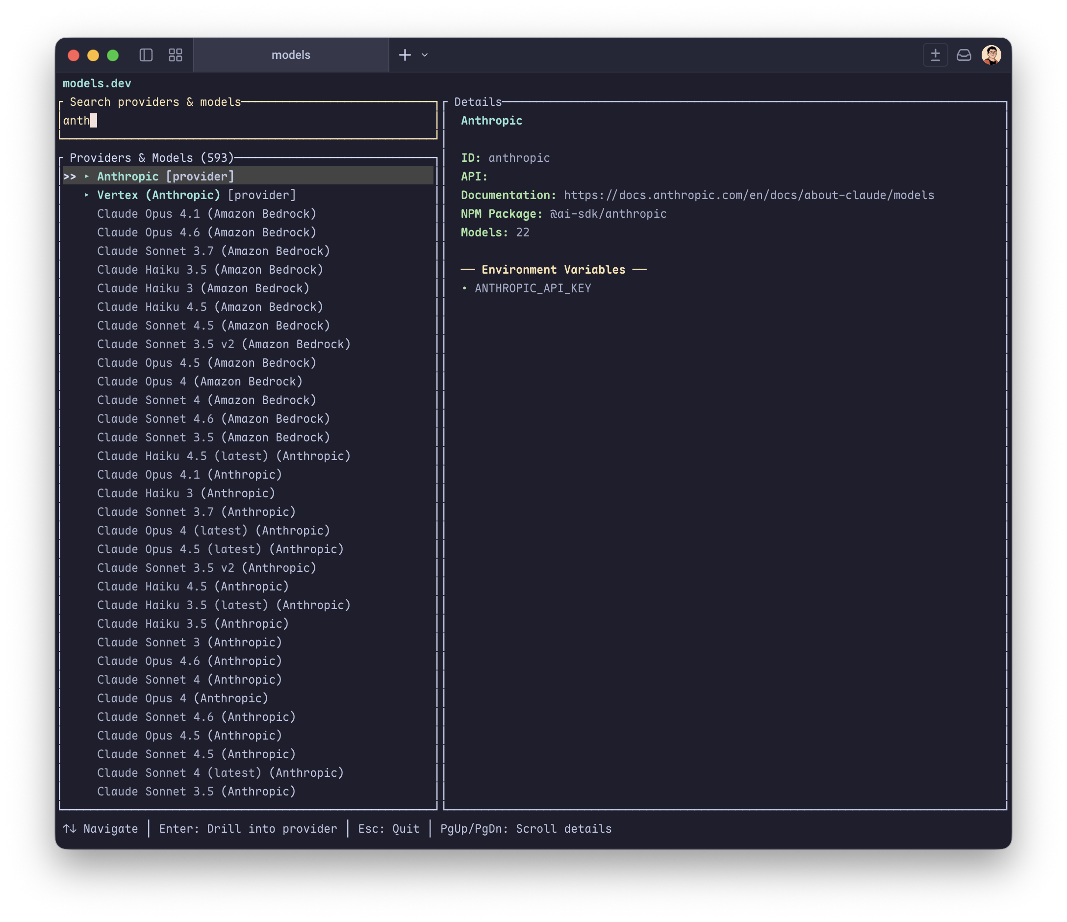Screen dimensions: 1067x922
Task: Click the models.dev title text
Action: [97, 83]
